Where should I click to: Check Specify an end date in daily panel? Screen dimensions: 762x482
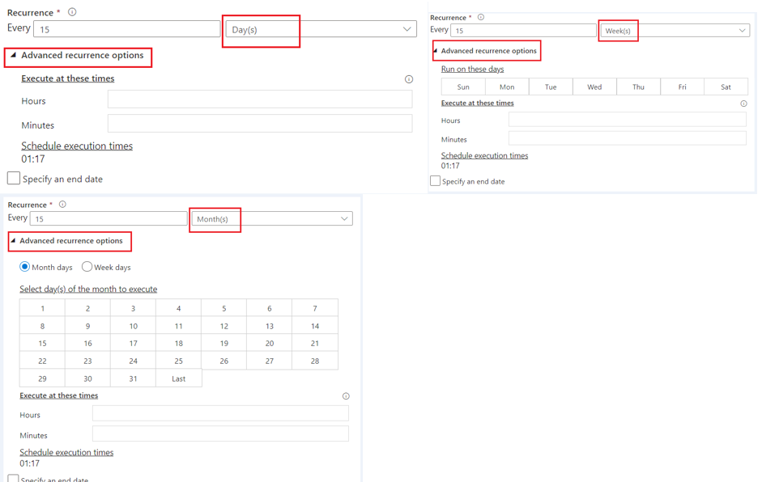pyautogui.click(x=12, y=178)
